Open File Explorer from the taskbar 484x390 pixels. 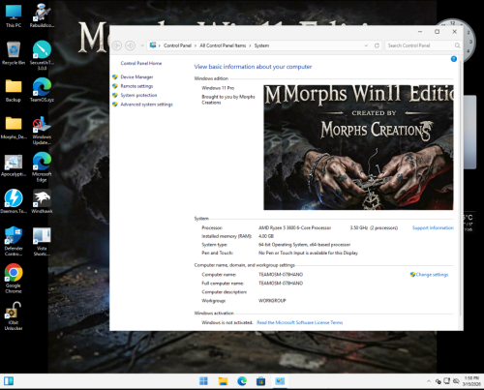(x=223, y=381)
